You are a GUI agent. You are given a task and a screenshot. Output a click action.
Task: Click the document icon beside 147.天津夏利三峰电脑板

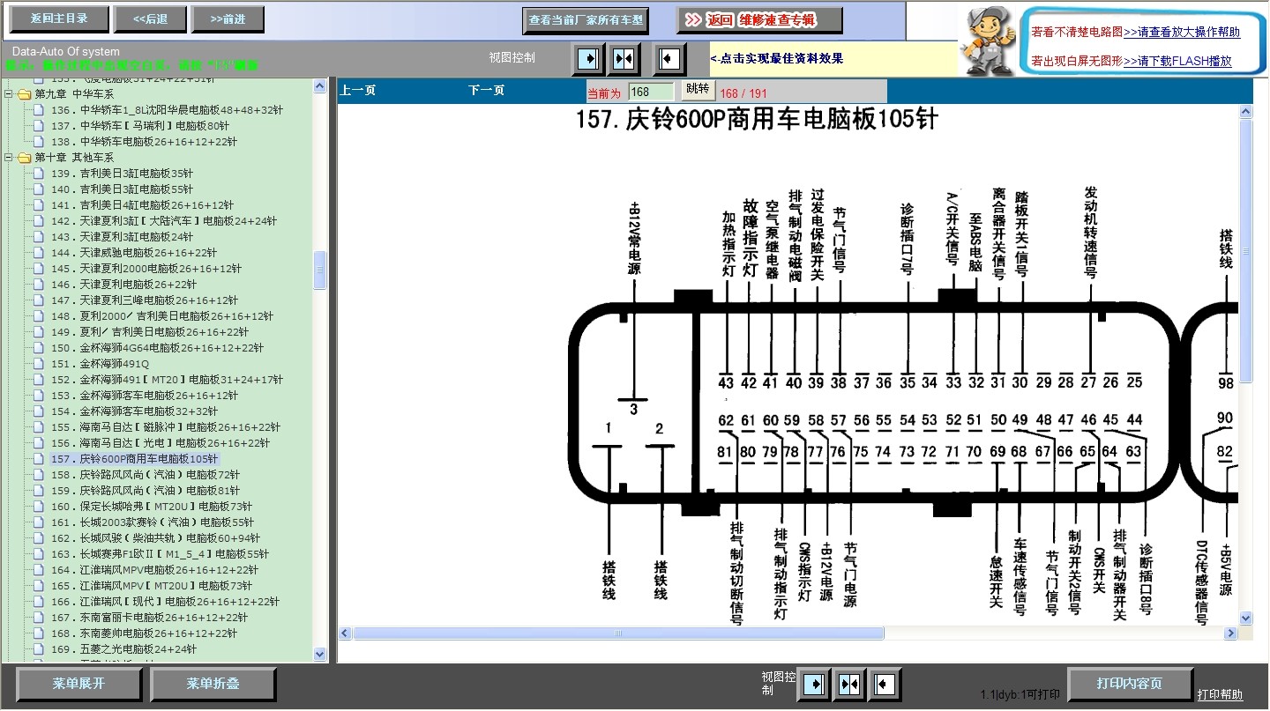pyautogui.click(x=39, y=300)
